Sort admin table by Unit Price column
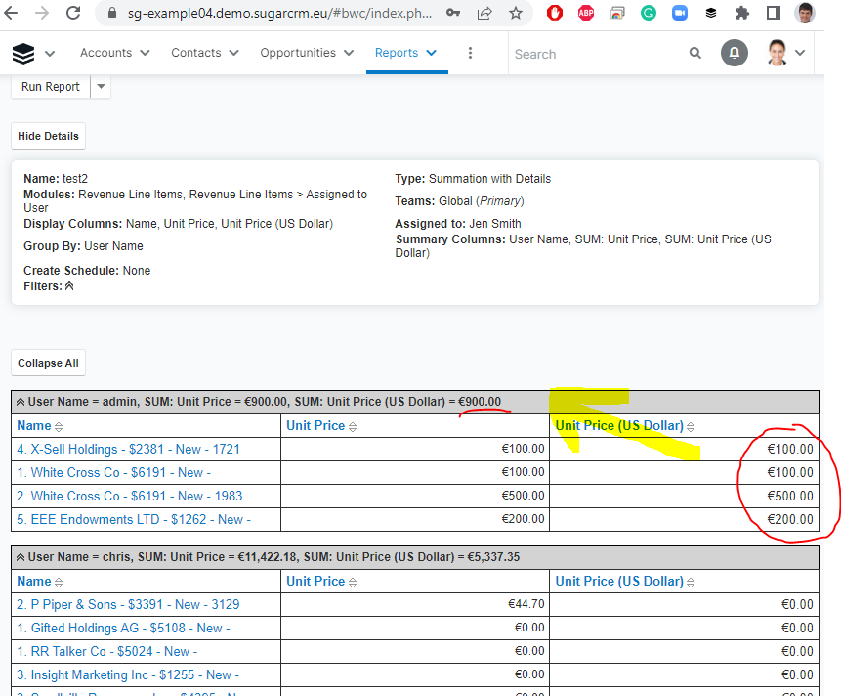Screen dimensions: 841x696 353,426
